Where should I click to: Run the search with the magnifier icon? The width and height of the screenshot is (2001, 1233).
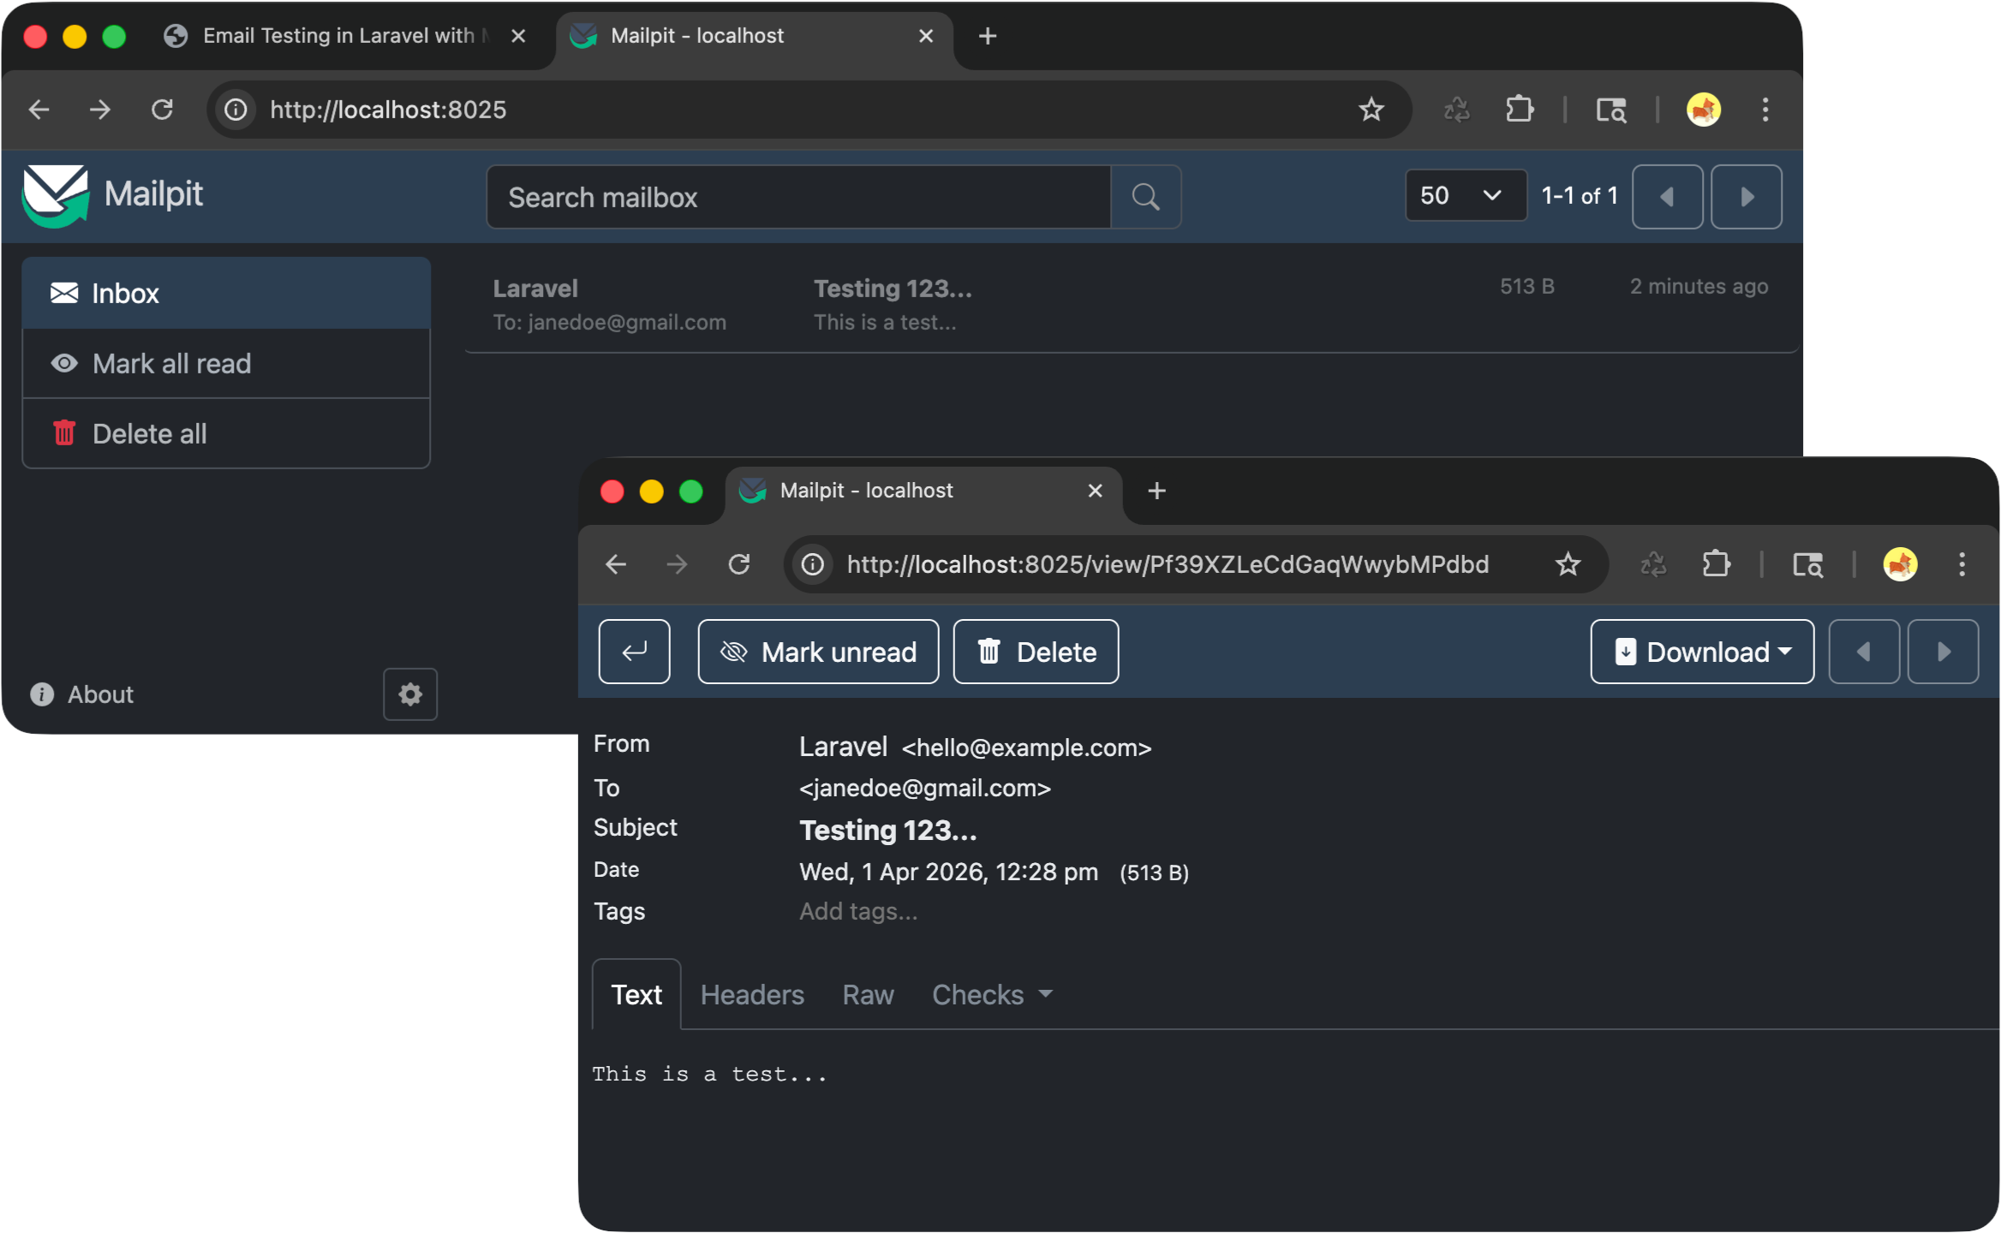click(x=1146, y=197)
